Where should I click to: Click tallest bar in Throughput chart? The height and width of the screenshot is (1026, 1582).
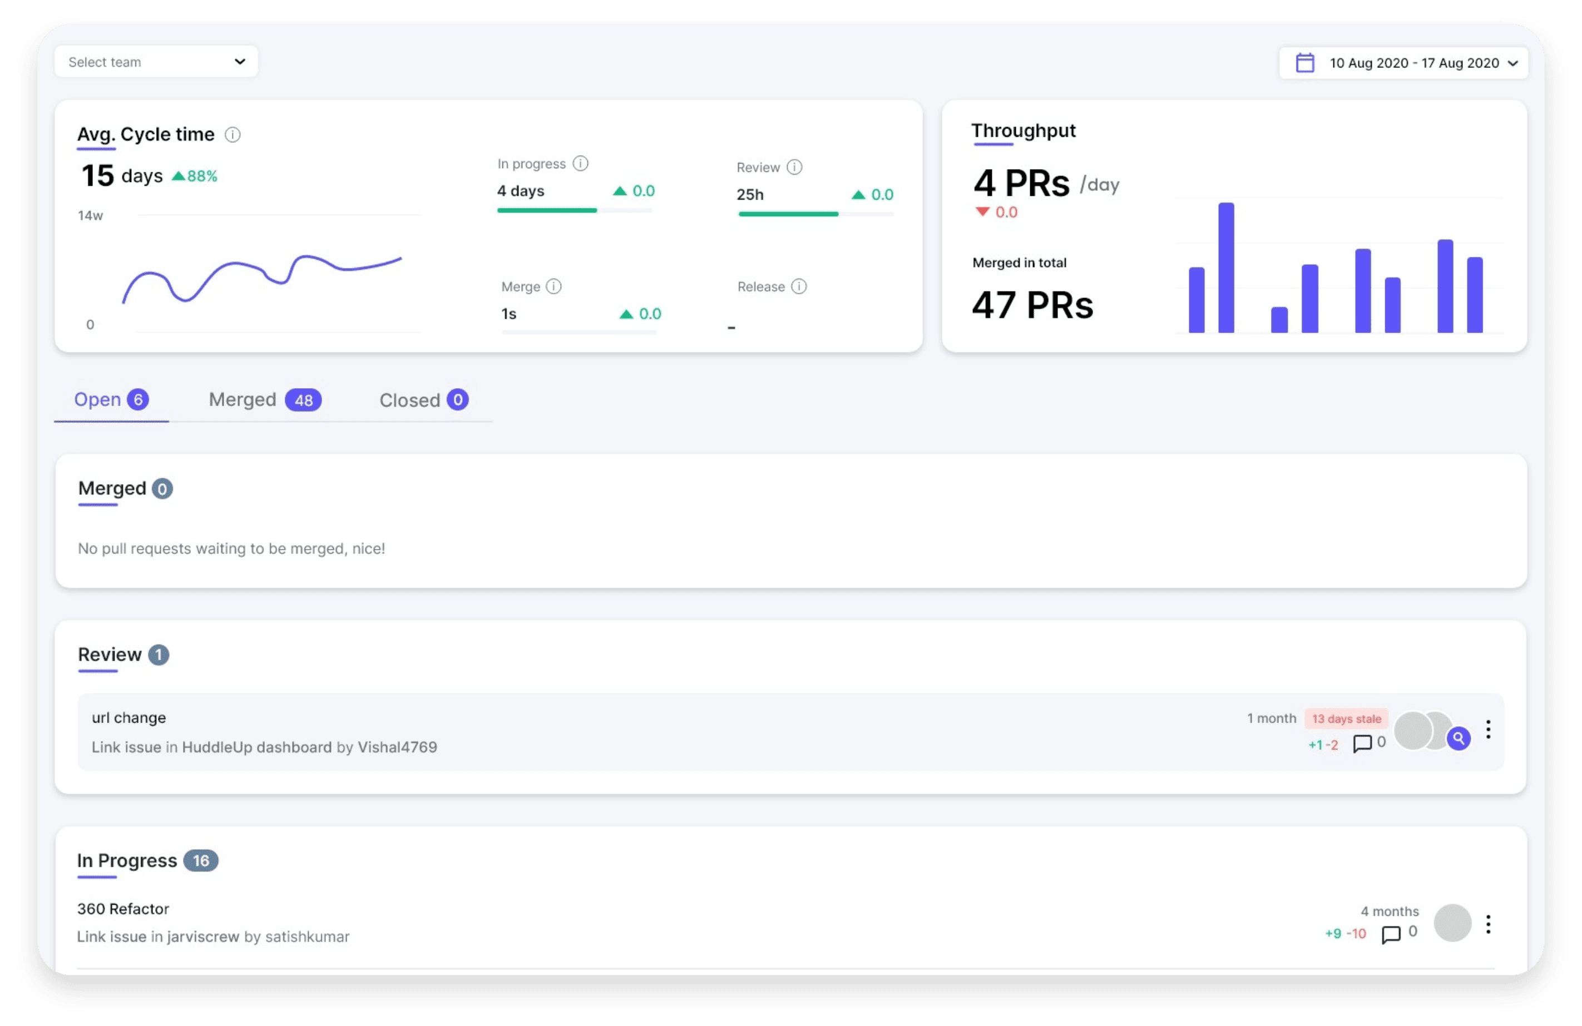(1226, 267)
